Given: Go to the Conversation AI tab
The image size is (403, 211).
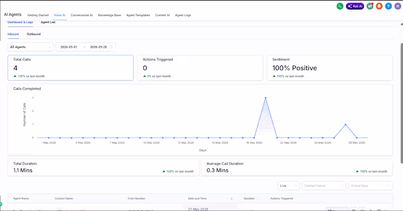Looking at the screenshot, I should point(82,15).
